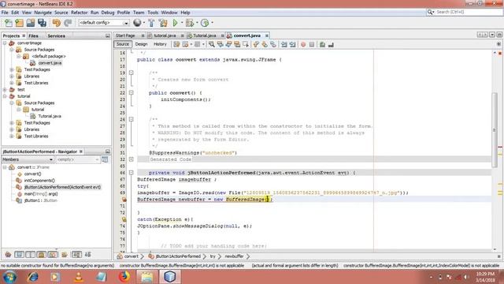Switch to Design view
This screenshot has height=284, width=504.
141,44
